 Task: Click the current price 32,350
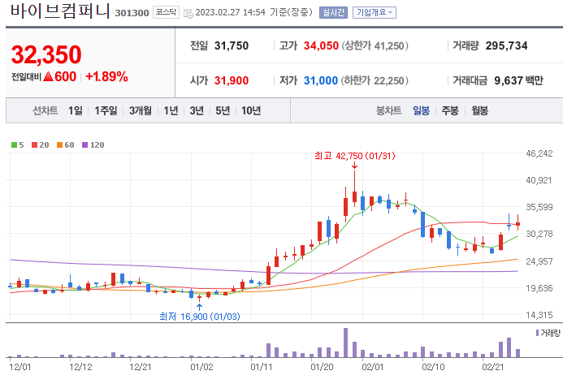tap(46, 54)
